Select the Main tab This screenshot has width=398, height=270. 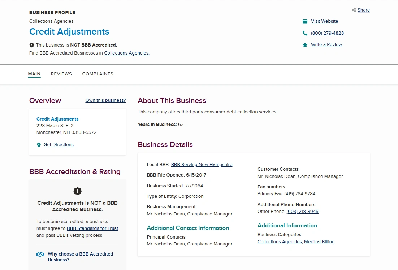pos(34,74)
